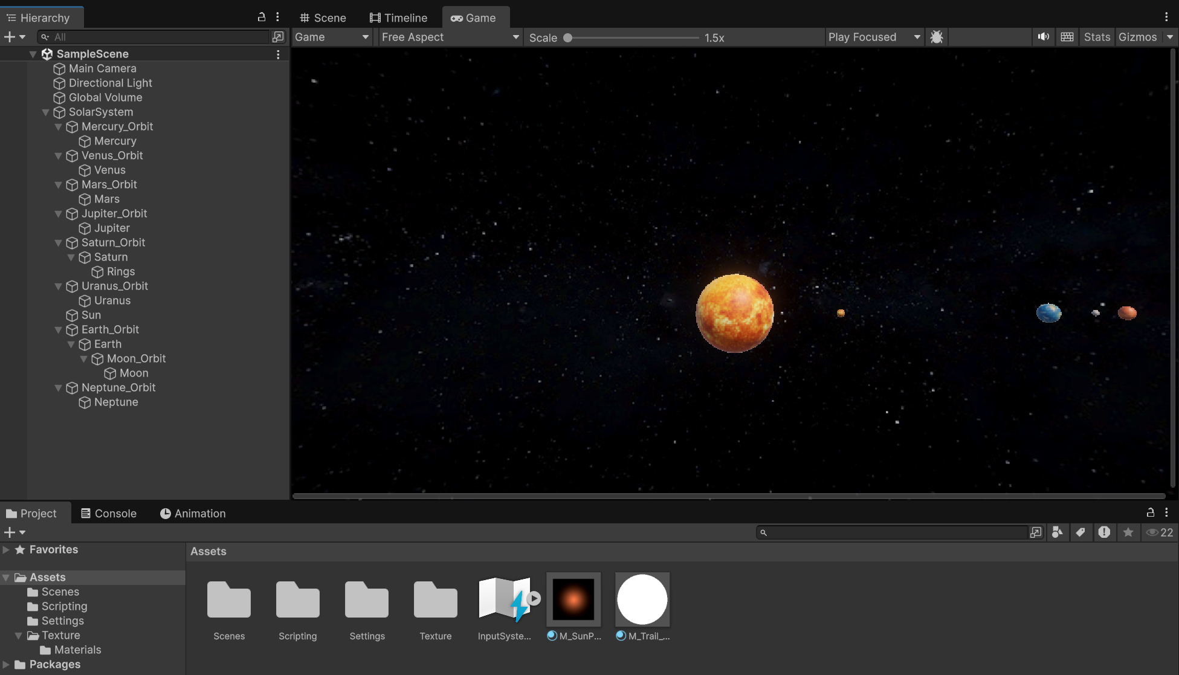Click the Search by Label tag icon
Screen dimensions: 1179x675
tap(1080, 532)
